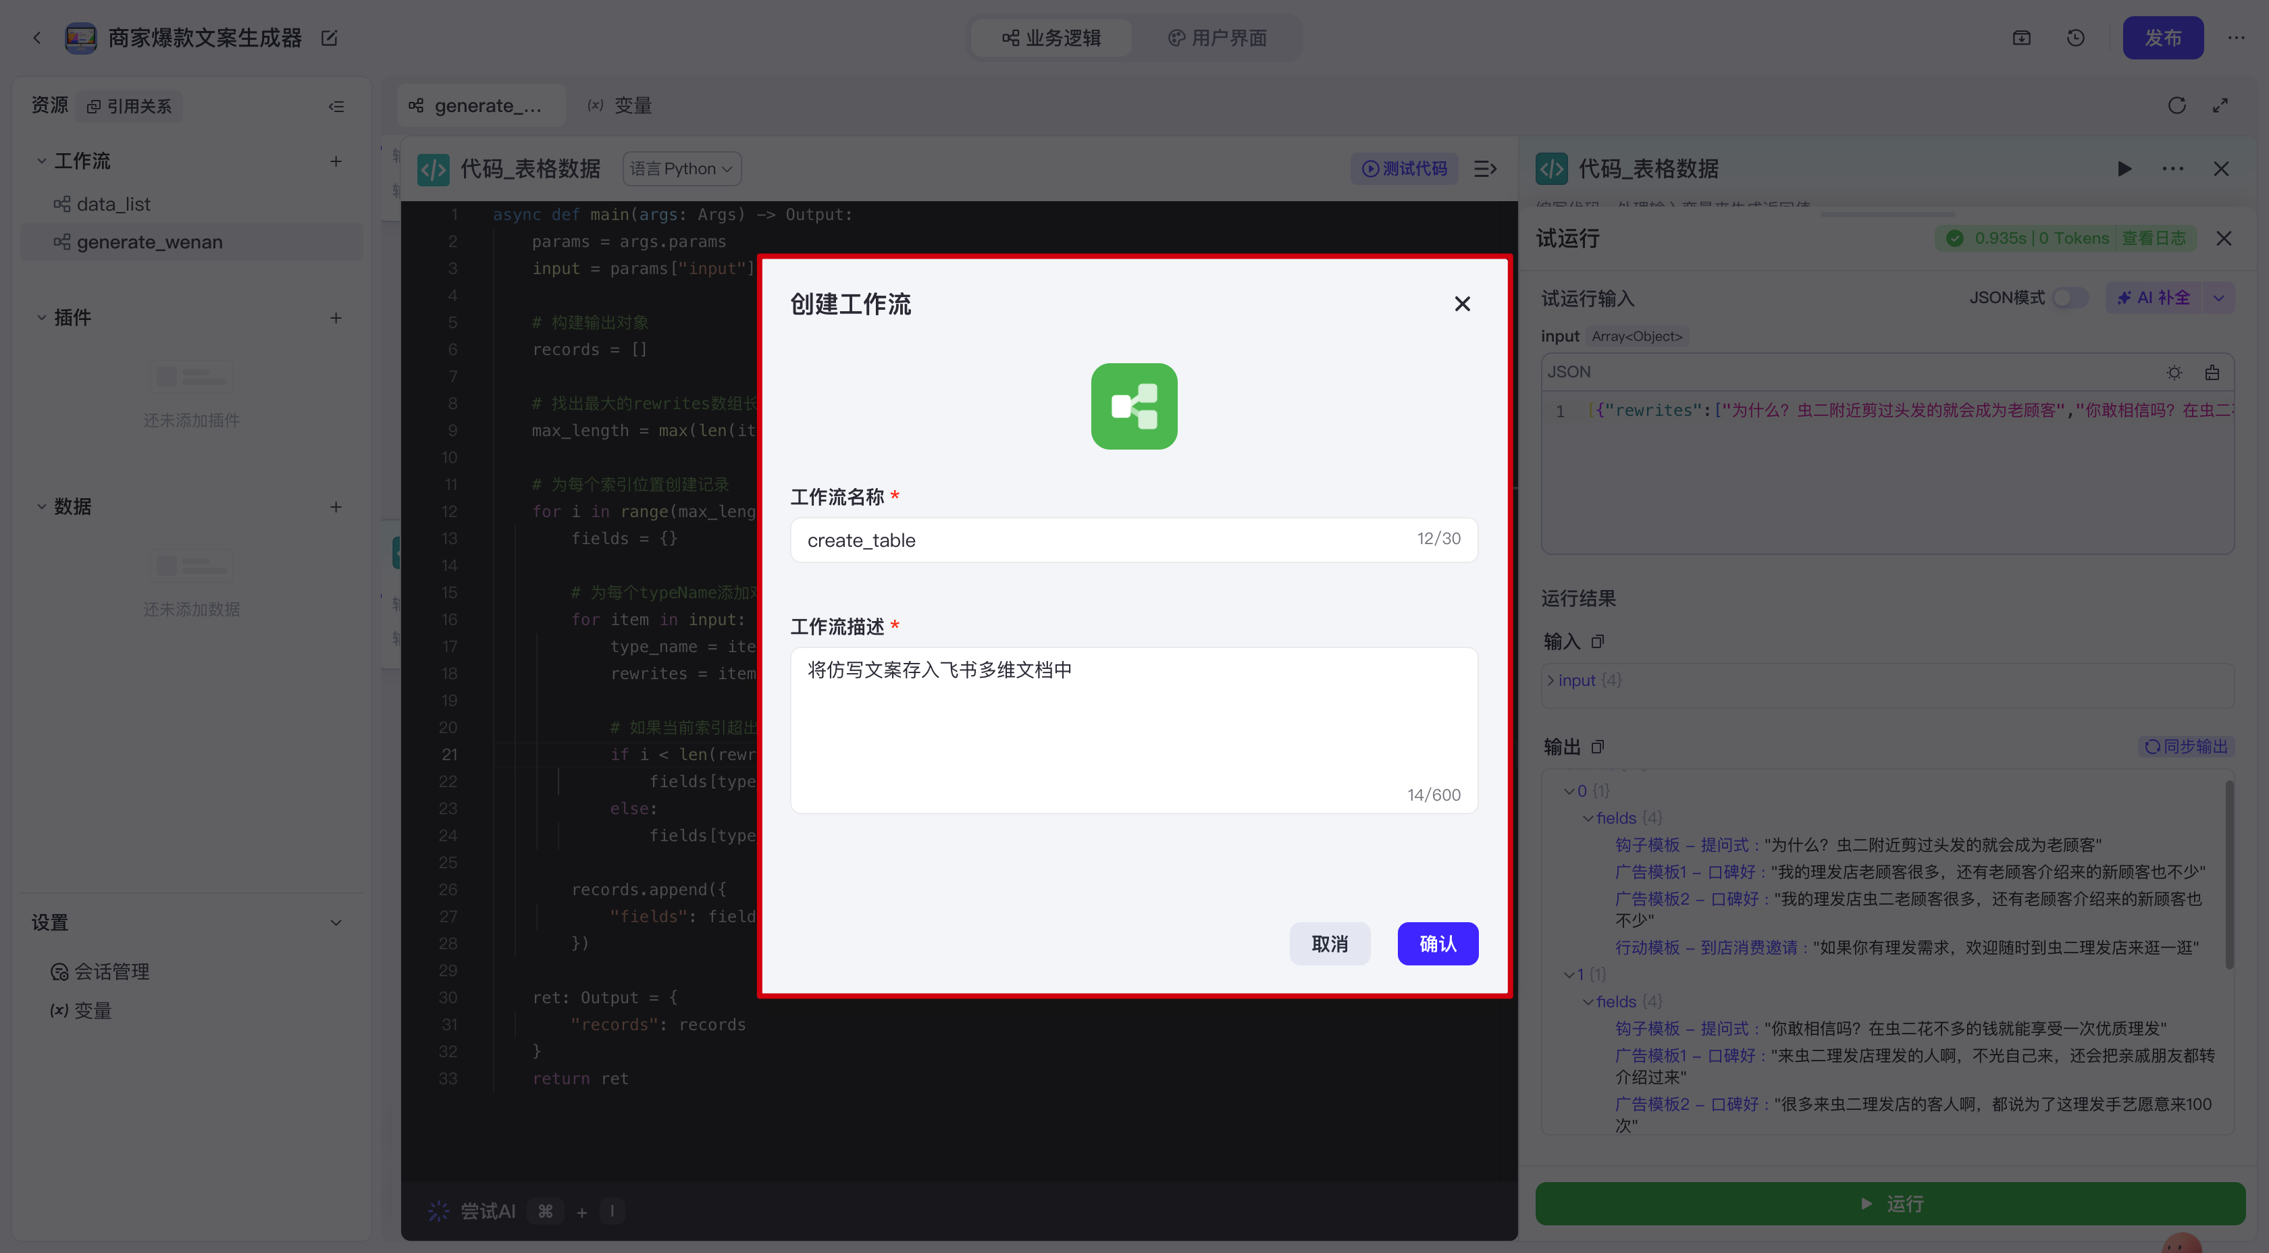Screen dimensions: 2269x1253
Task: Switch to the 用户界面 tab
Action: [x=1218, y=38]
